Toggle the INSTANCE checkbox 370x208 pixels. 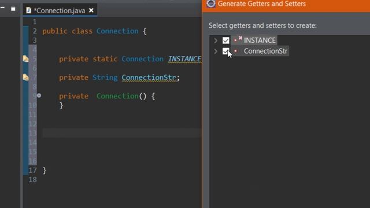click(x=226, y=40)
